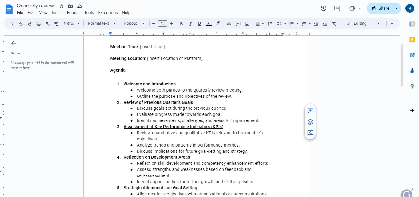Image resolution: width=419 pixels, height=197 pixels.
Task: Open the Editing mode dropdown
Action: (x=363, y=23)
